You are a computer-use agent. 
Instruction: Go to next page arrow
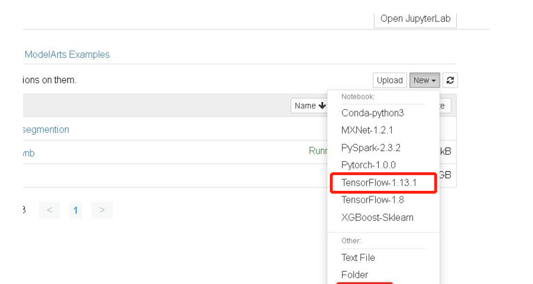click(x=102, y=210)
